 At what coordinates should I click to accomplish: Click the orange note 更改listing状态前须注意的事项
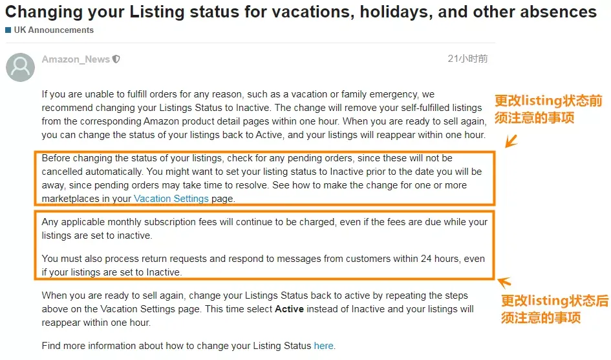[x=548, y=109]
